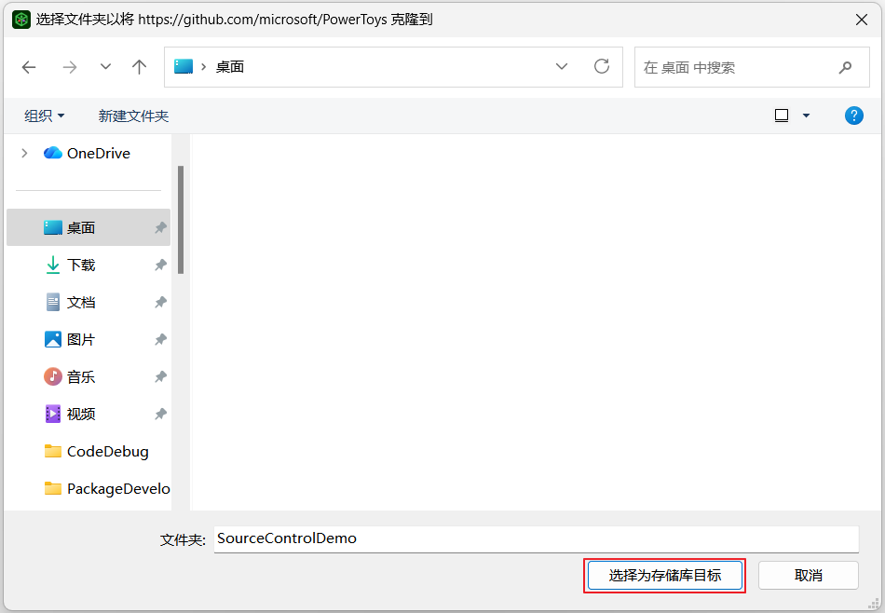Open help with the question mark icon
Screen dimensions: 885x613
click(x=853, y=116)
